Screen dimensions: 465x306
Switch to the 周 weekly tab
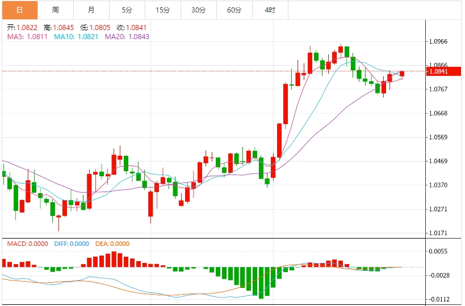click(x=56, y=10)
